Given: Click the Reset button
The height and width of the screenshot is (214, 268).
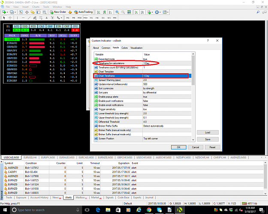Looking at the screenshot, I should point(212,147).
